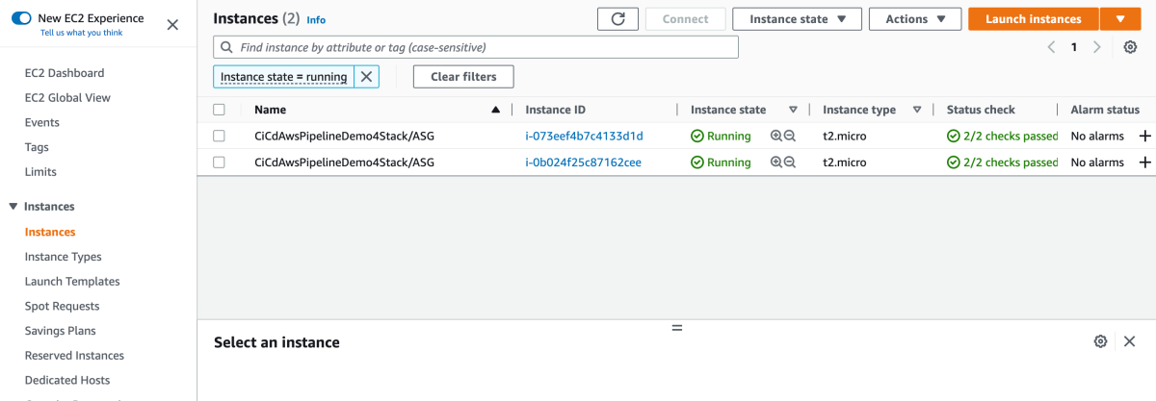Close the EC2 sidebar navigation panel

(x=172, y=25)
